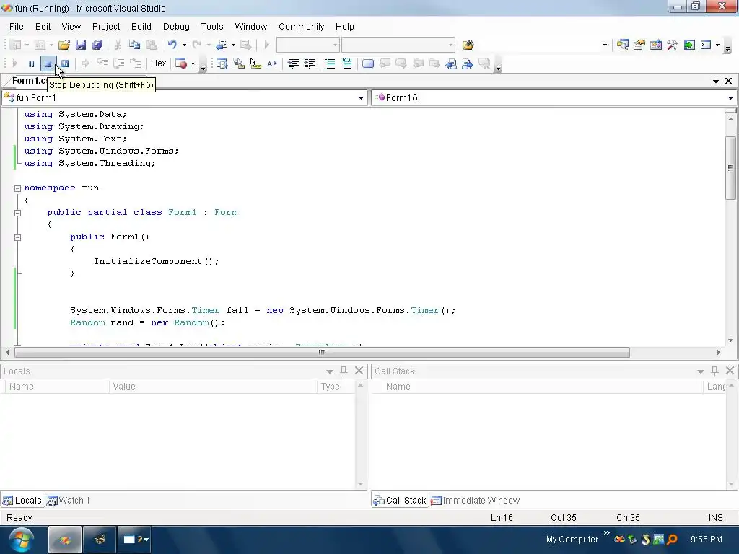Open Solution Explorer from the toolbar
Viewport: 739px width, 554px height.
[x=623, y=45]
